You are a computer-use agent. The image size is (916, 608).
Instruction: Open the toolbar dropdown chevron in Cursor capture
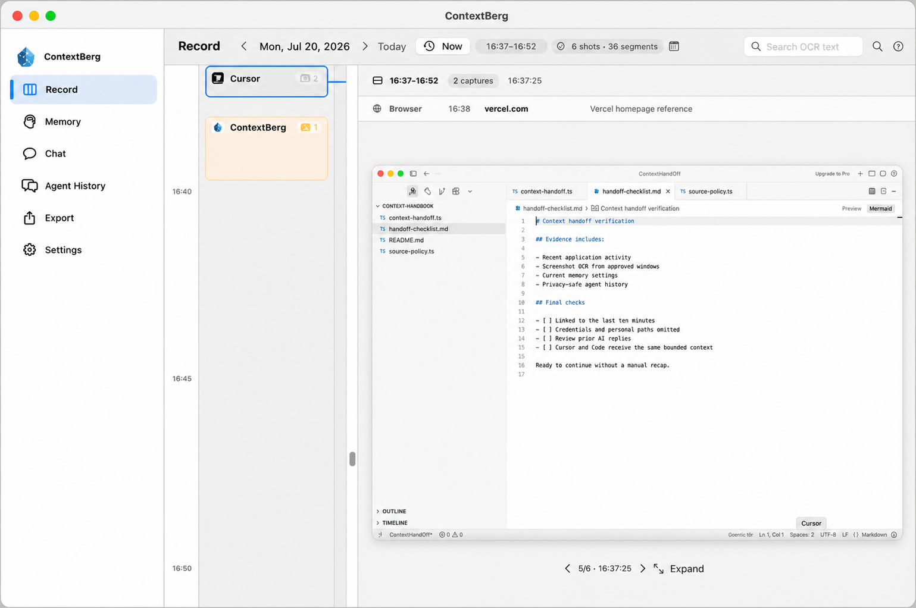tap(470, 192)
